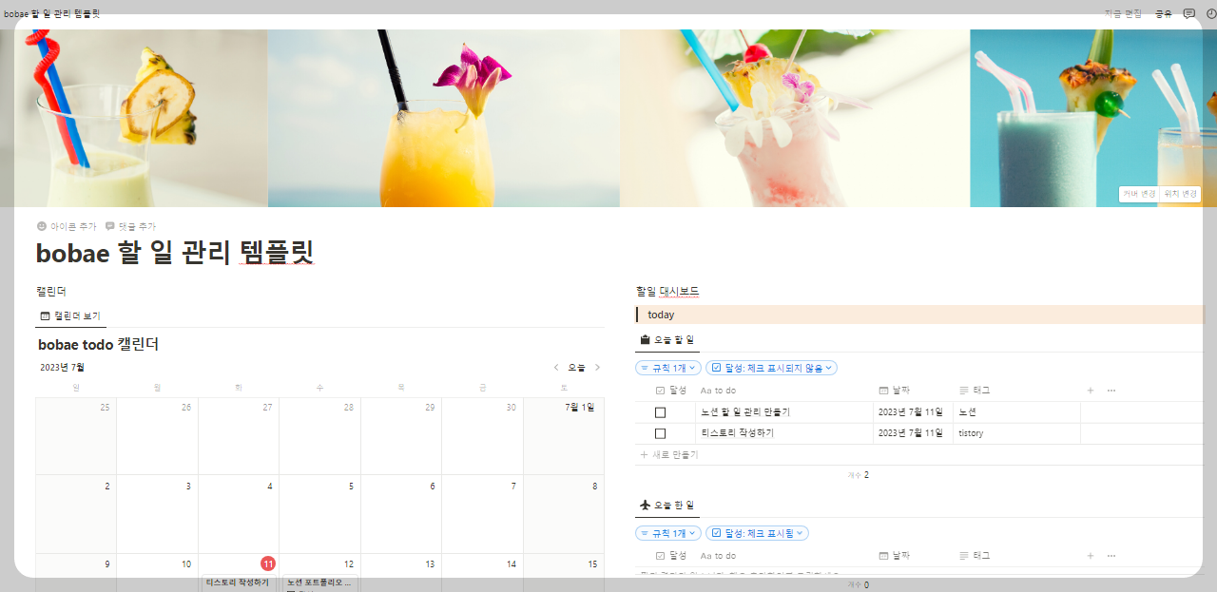
Task: Open the 노션 할 일 관리 만들기 task
Action: click(x=745, y=412)
